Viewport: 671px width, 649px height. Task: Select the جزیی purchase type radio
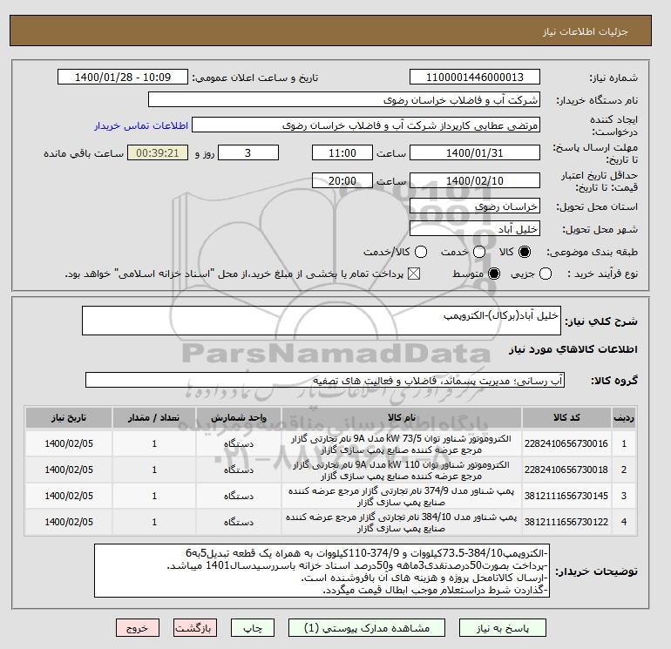546,274
